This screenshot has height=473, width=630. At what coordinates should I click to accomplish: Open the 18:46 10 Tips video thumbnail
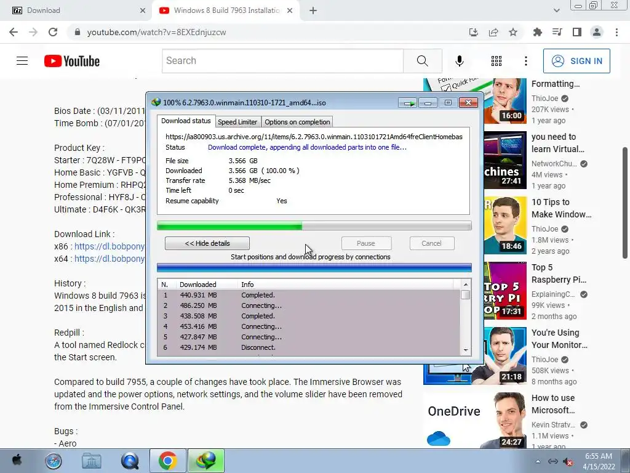point(505,225)
